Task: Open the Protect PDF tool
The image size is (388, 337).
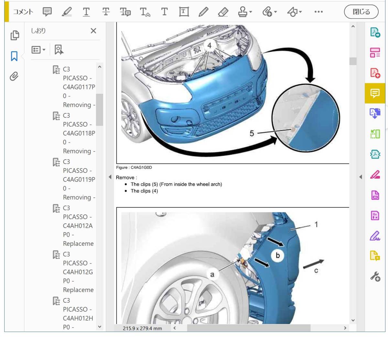Action: coord(375,195)
